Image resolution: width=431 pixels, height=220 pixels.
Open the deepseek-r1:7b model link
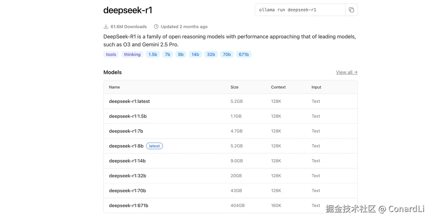pyautogui.click(x=126, y=131)
